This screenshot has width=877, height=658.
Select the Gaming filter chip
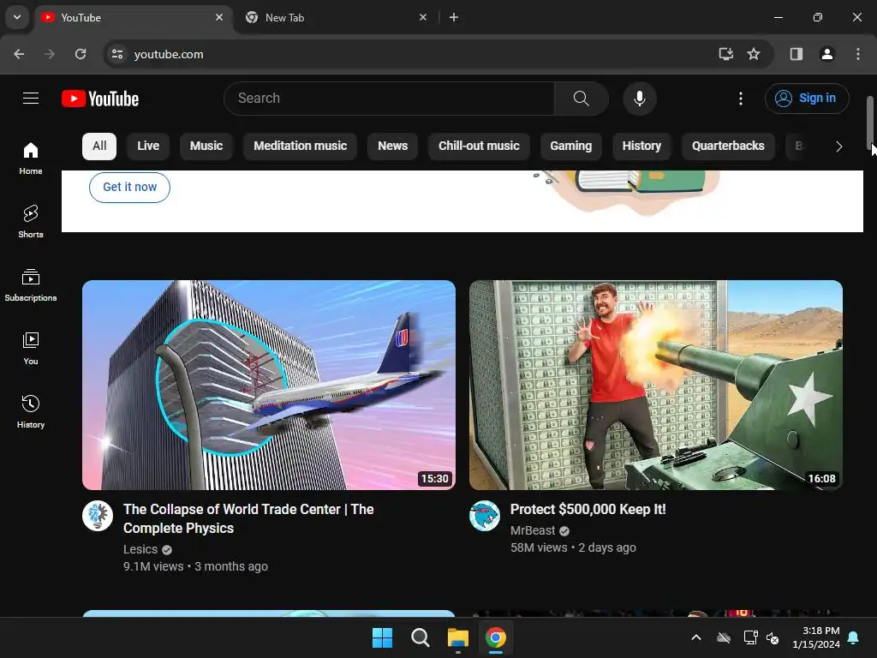(570, 146)
